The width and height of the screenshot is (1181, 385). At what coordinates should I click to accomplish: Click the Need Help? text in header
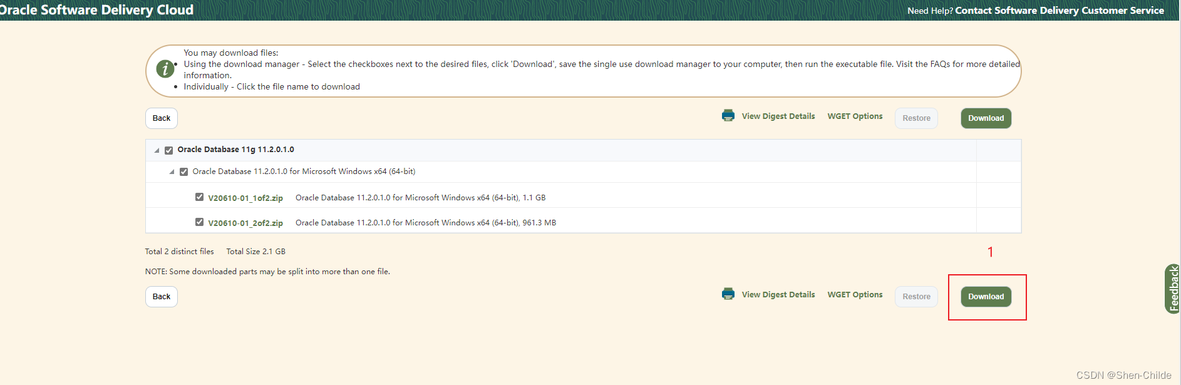coord(930,11)
